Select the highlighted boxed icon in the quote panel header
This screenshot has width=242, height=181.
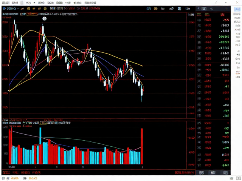click(x=204, y=9)
